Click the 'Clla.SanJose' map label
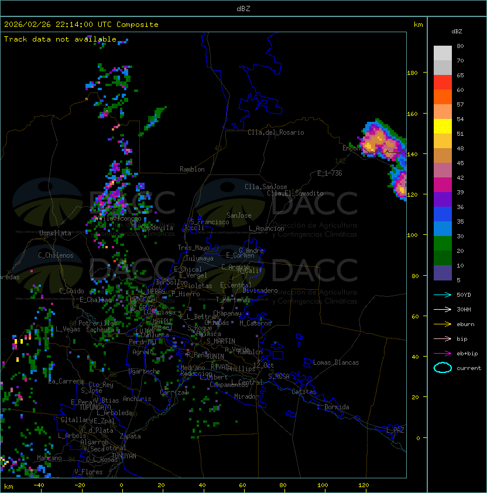 266,187
